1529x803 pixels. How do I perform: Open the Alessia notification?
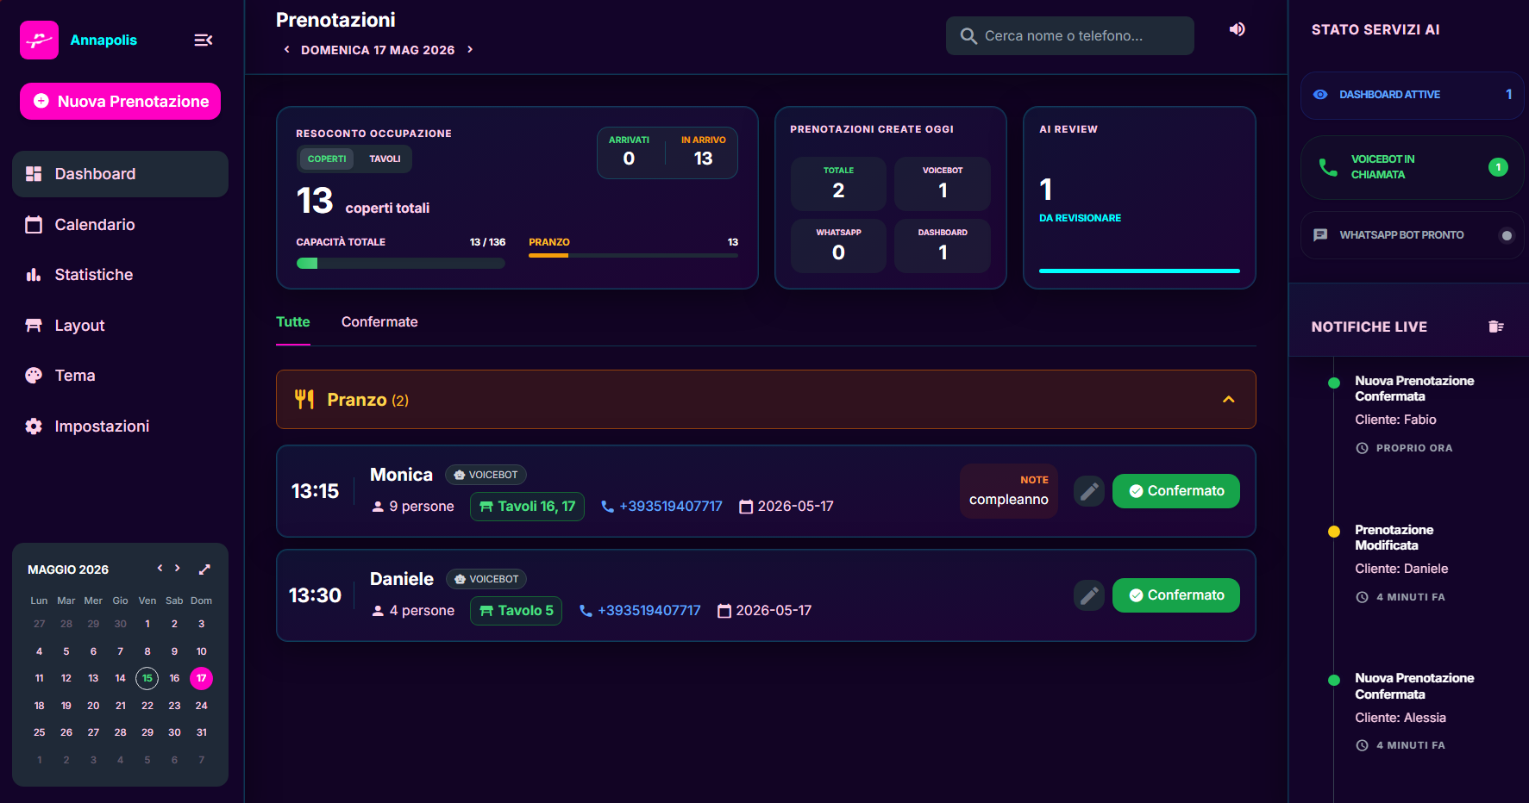point(1414,712)
